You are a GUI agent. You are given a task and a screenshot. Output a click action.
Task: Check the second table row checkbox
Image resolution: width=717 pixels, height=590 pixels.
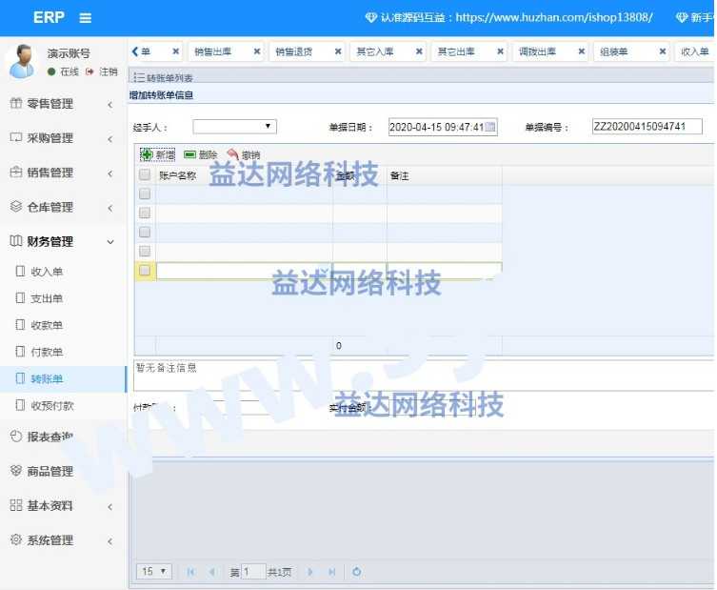point(145,213)
